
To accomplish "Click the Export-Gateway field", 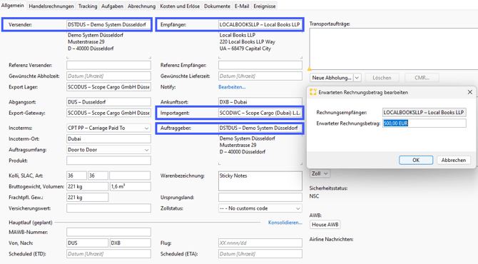I will point(108,113).
